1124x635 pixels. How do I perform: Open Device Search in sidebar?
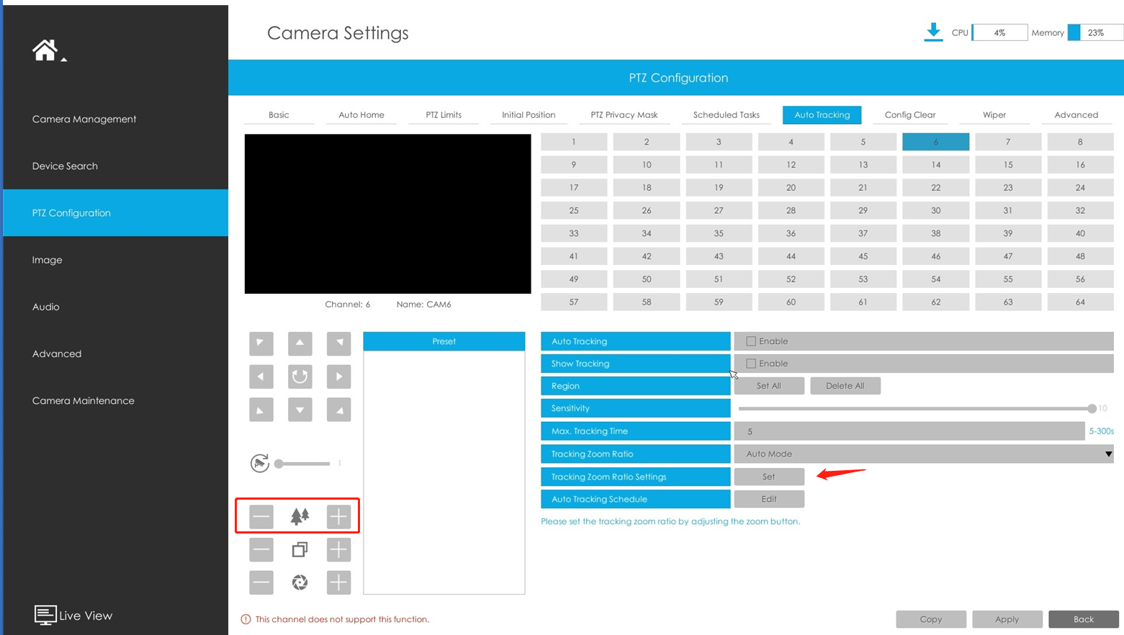[x=65, y=166]
